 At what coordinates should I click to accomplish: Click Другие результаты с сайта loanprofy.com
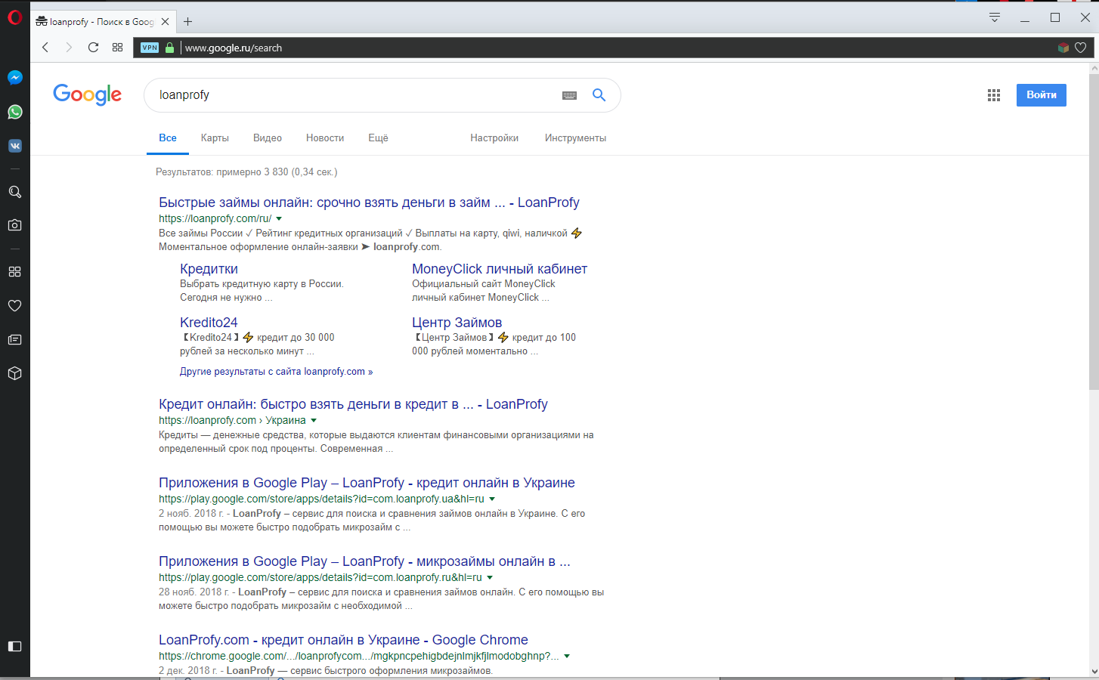point(276,372)
